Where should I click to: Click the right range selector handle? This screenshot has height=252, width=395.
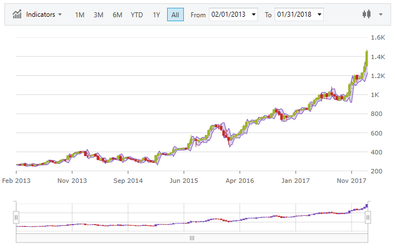click(368, 217)
